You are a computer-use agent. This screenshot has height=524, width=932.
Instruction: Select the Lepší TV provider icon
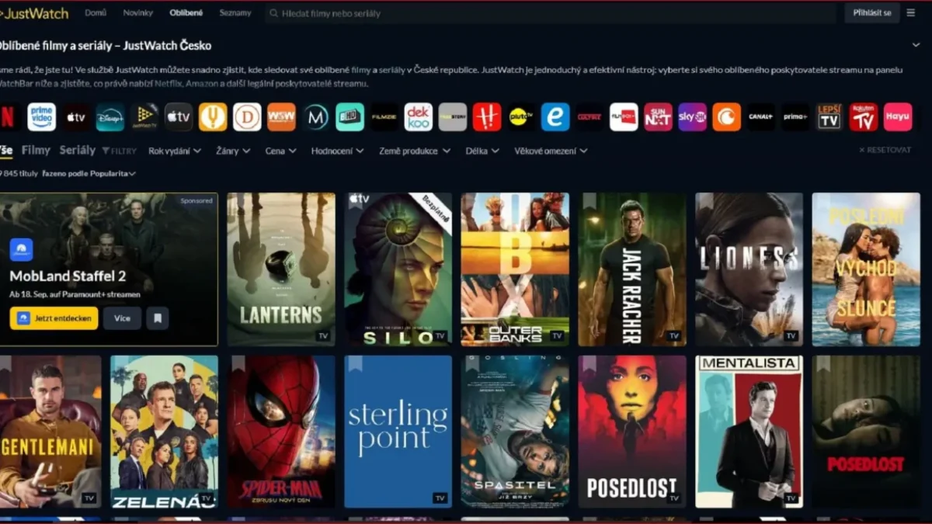tap(829, 117)
